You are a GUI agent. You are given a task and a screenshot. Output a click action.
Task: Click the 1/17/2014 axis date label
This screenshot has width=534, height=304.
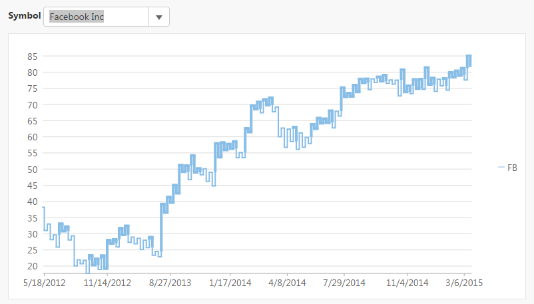point(230,283)
